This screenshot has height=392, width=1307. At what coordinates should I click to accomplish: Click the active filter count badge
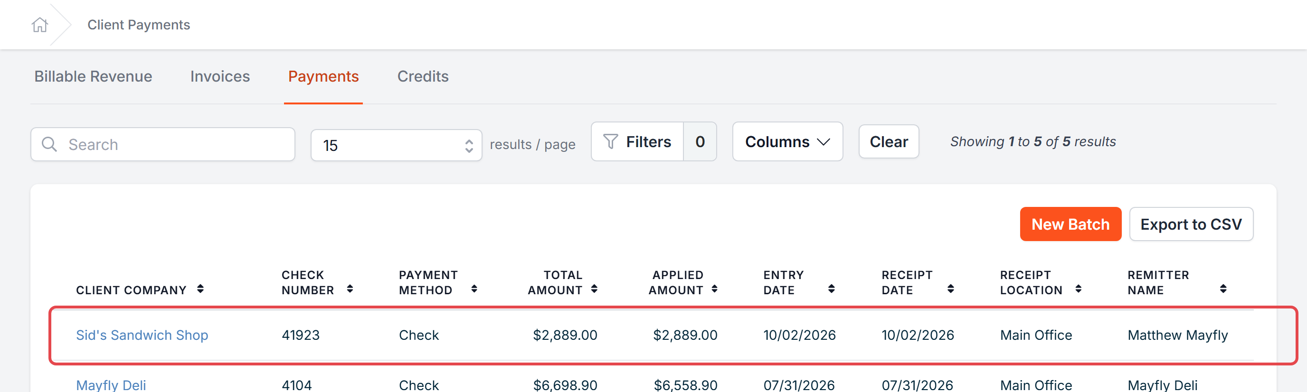[x=700, y=142]
